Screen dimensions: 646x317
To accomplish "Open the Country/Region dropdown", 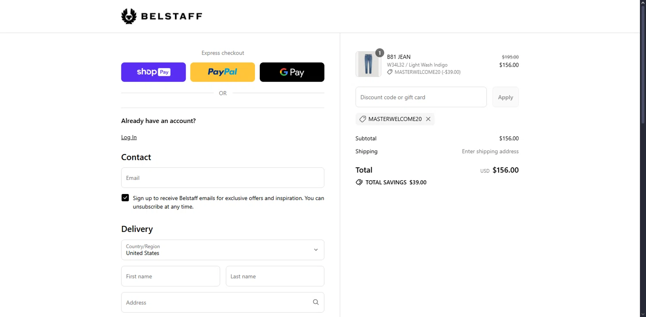I will pyautogui.click(x=223, y=250).
